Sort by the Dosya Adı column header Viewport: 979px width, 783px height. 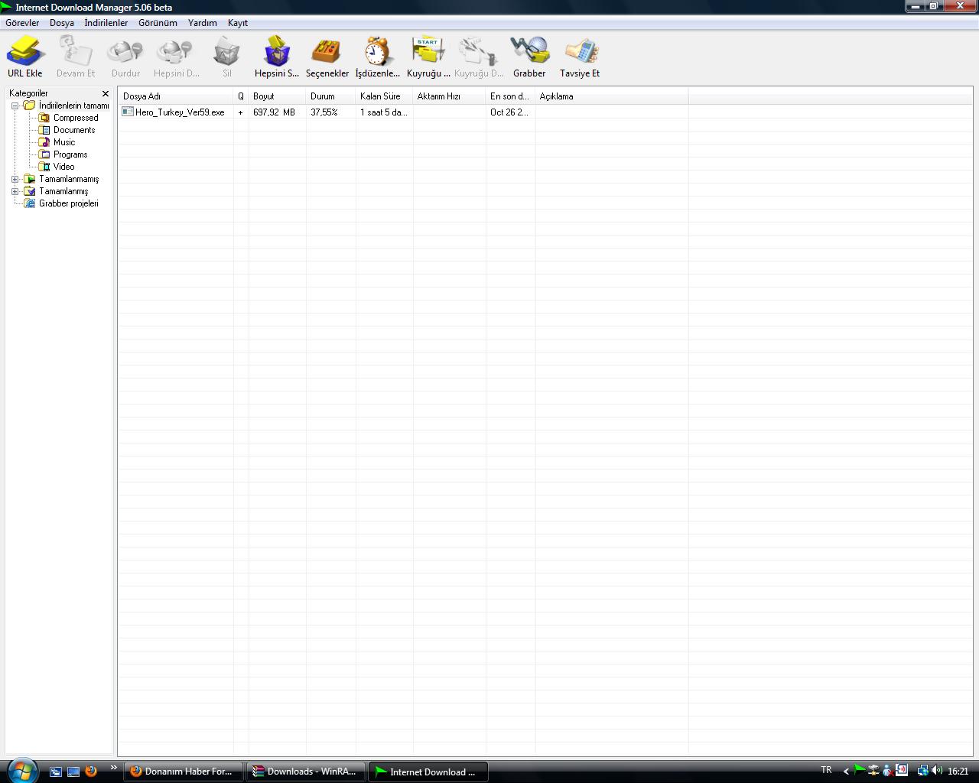coord(176,96)
